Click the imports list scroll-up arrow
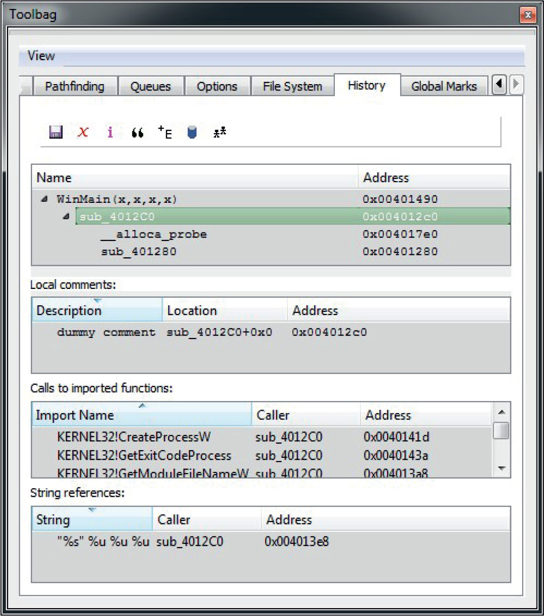This screenshot has width=544, height=616. pos(501,412)
